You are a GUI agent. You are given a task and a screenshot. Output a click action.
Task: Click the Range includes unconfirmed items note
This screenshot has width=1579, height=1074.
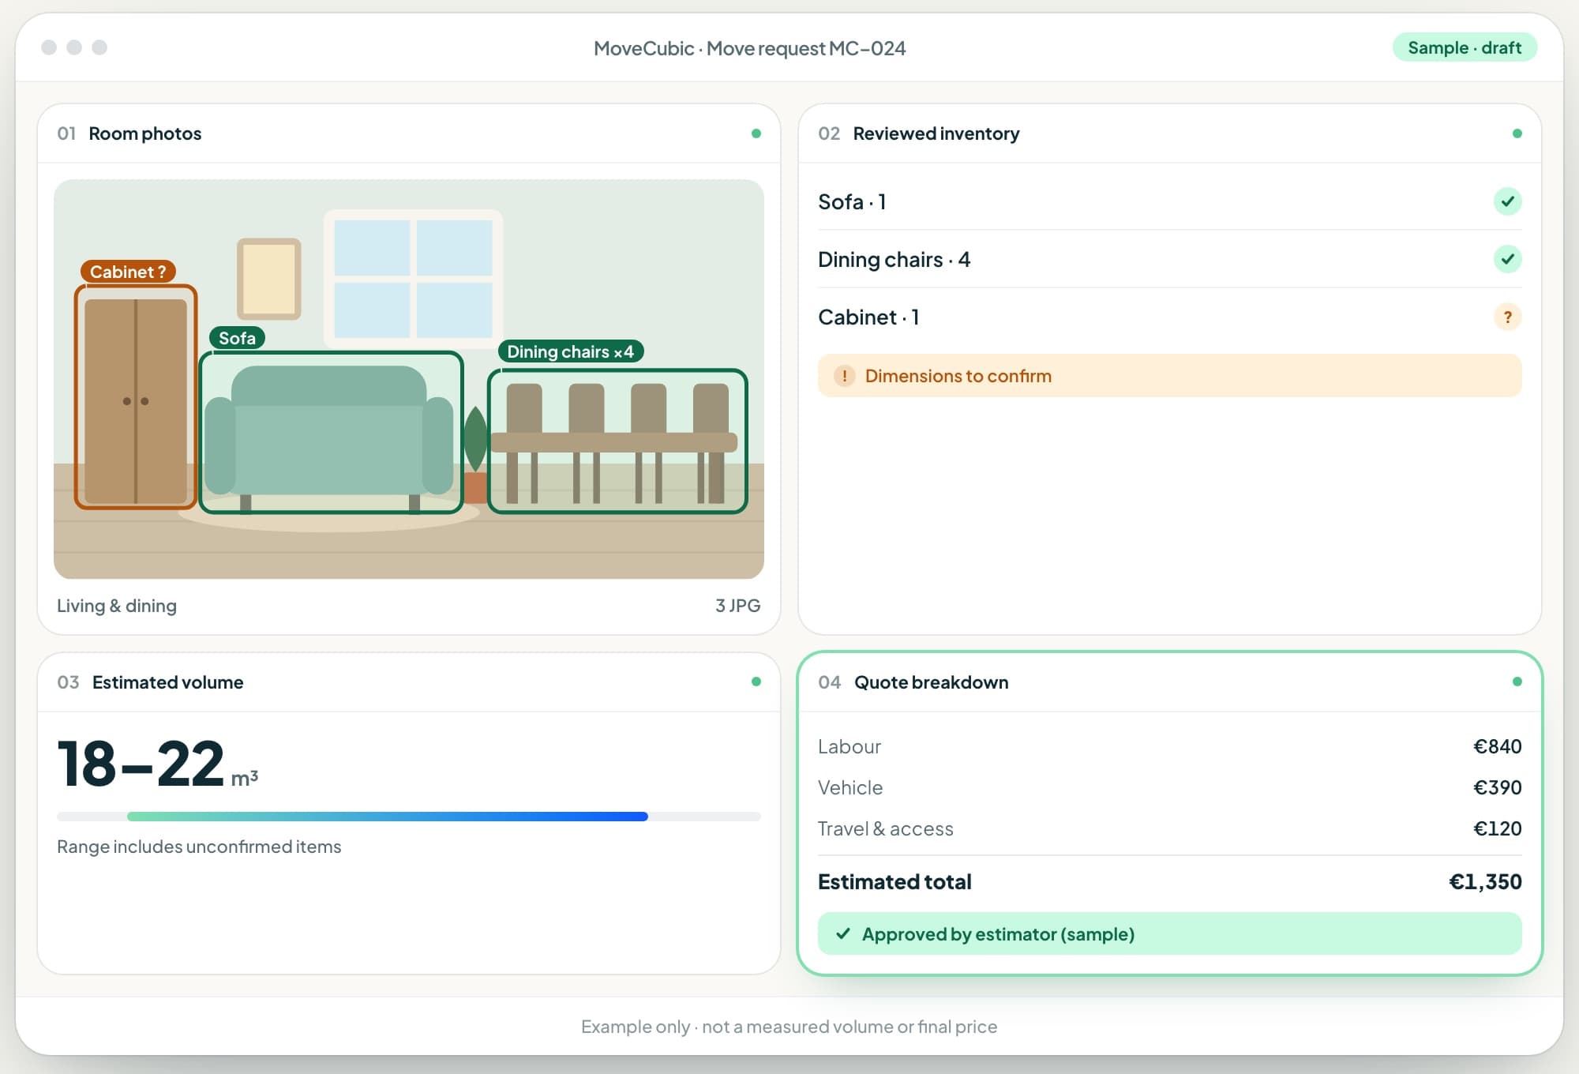[199, 847]
